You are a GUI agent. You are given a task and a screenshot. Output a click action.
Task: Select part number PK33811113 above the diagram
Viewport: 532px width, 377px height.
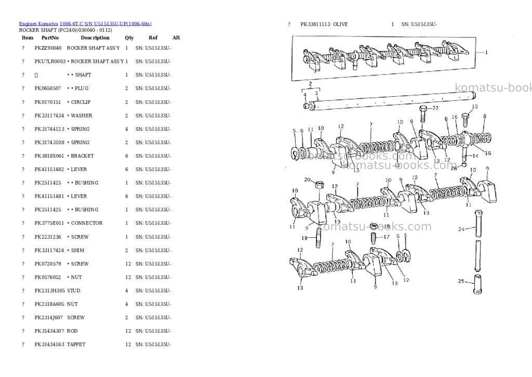point(315,24)
